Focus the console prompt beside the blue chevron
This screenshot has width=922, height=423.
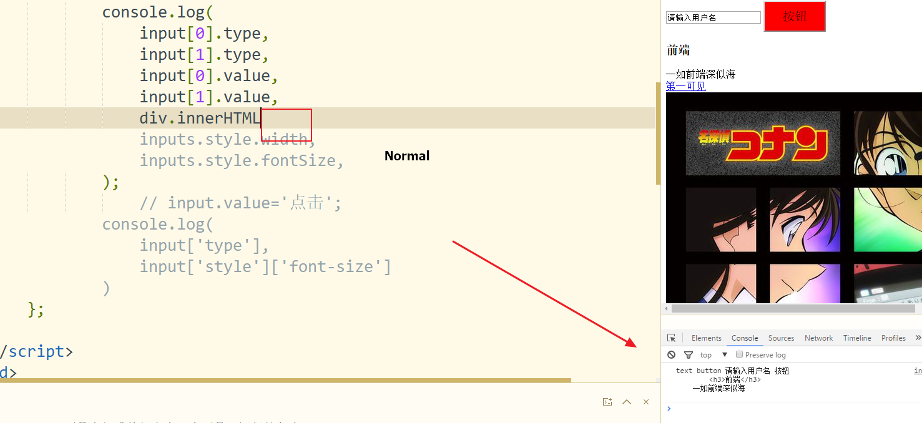(x=796, y=409)
